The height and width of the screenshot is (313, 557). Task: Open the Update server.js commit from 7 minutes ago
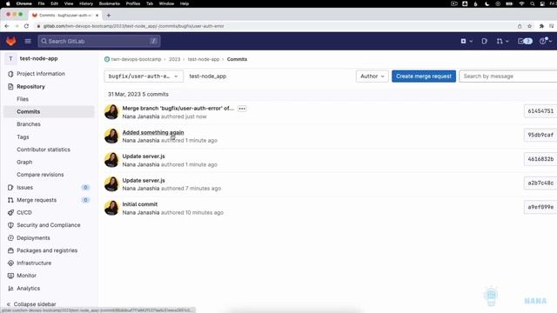[144, 180]
